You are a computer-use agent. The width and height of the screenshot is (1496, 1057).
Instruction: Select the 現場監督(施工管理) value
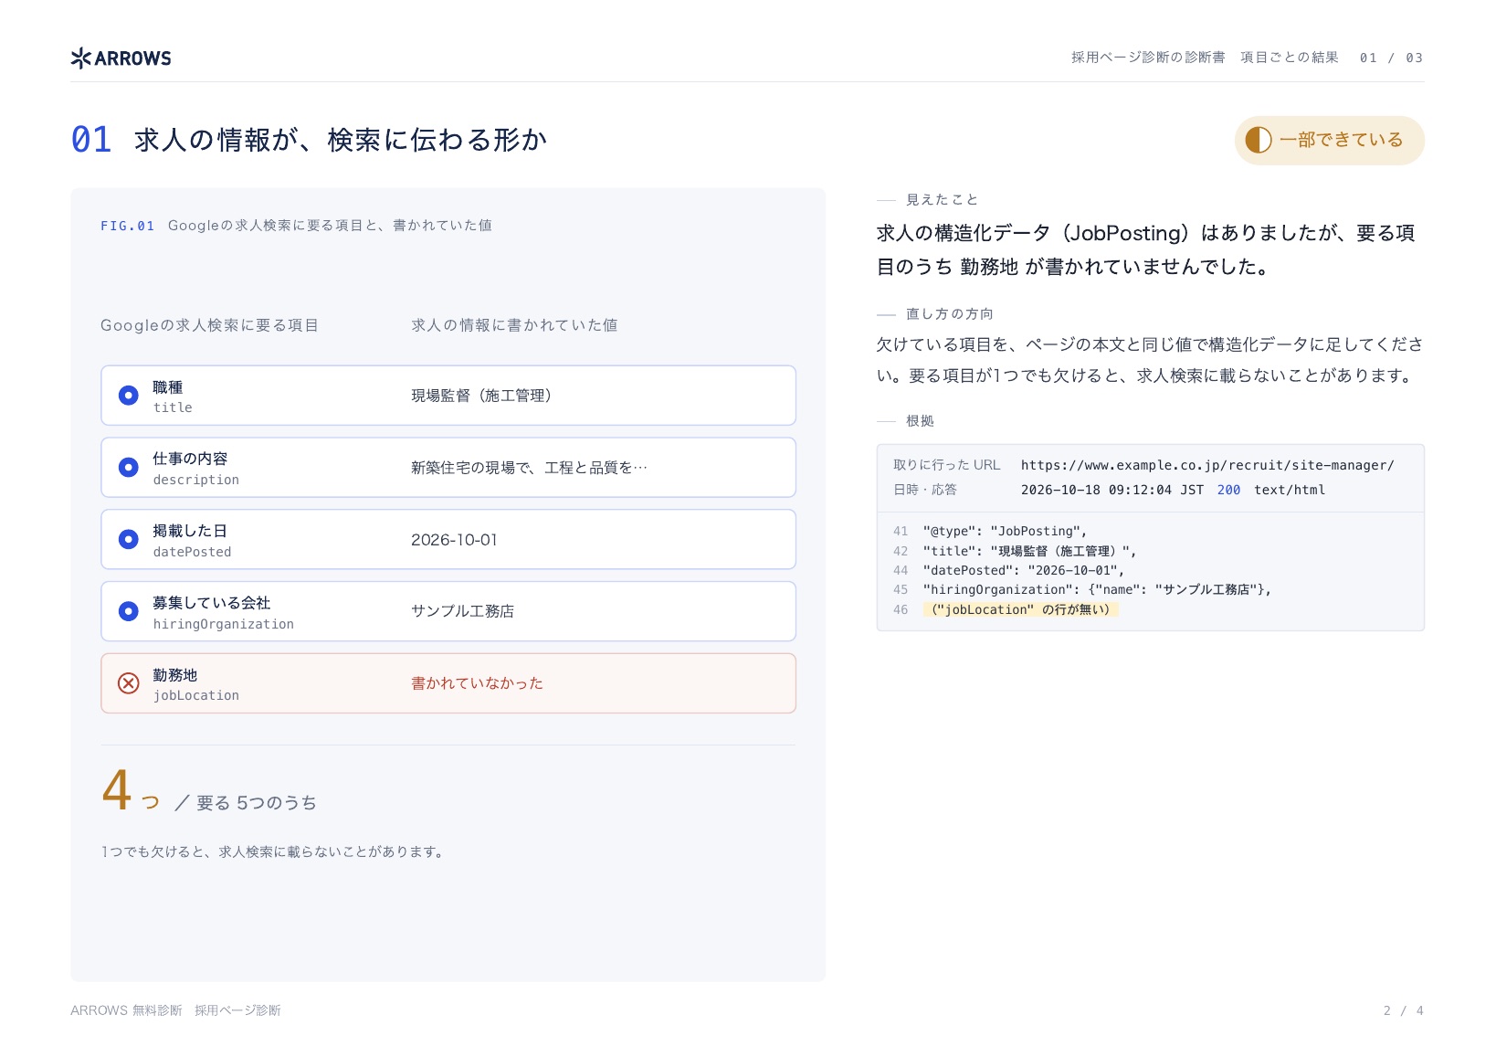[x=481, y=396]
